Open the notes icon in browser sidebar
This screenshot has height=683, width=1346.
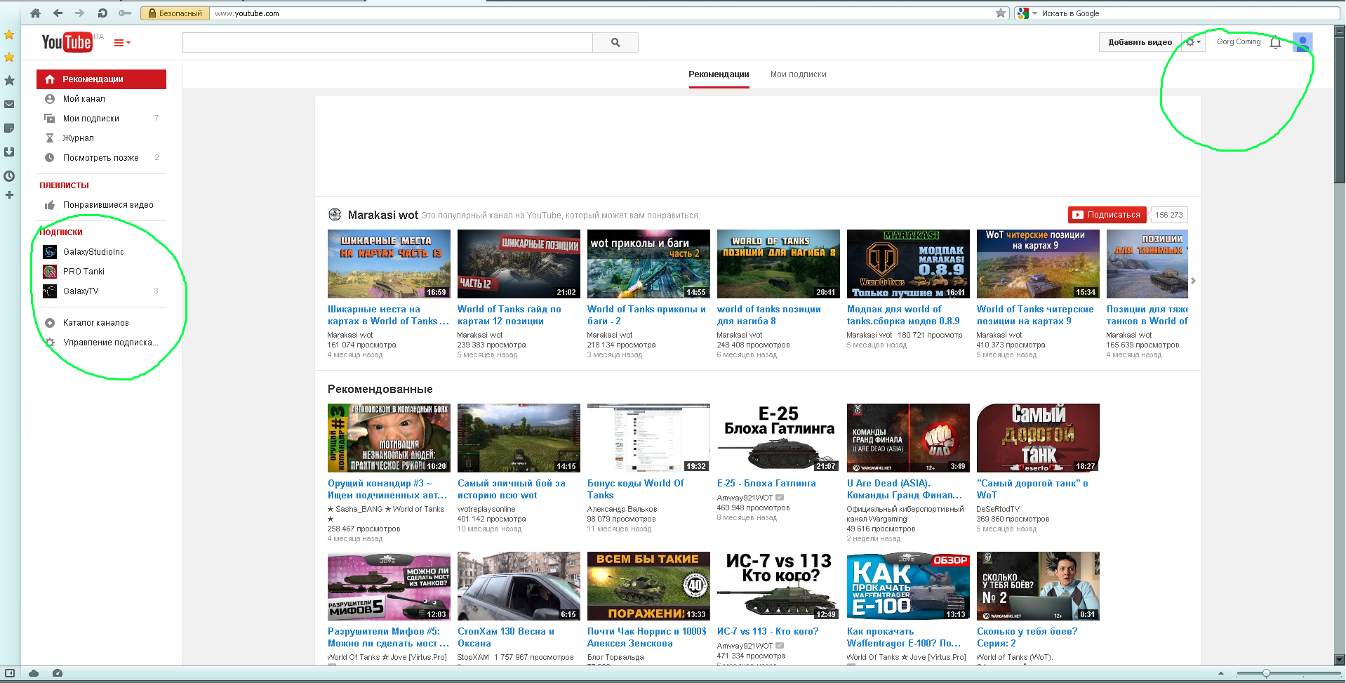[x=9, y=128]
